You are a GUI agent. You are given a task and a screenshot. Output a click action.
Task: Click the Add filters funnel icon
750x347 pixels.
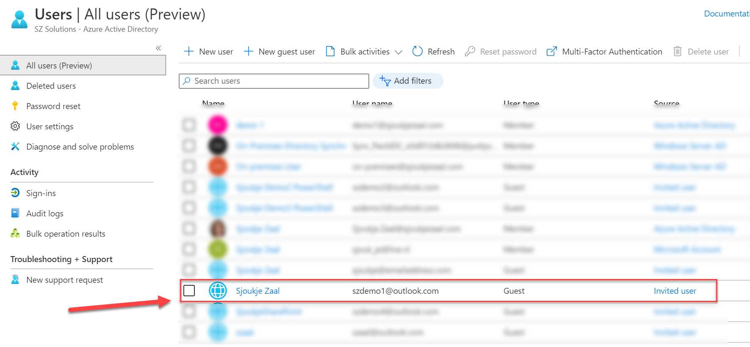[385, 81]
